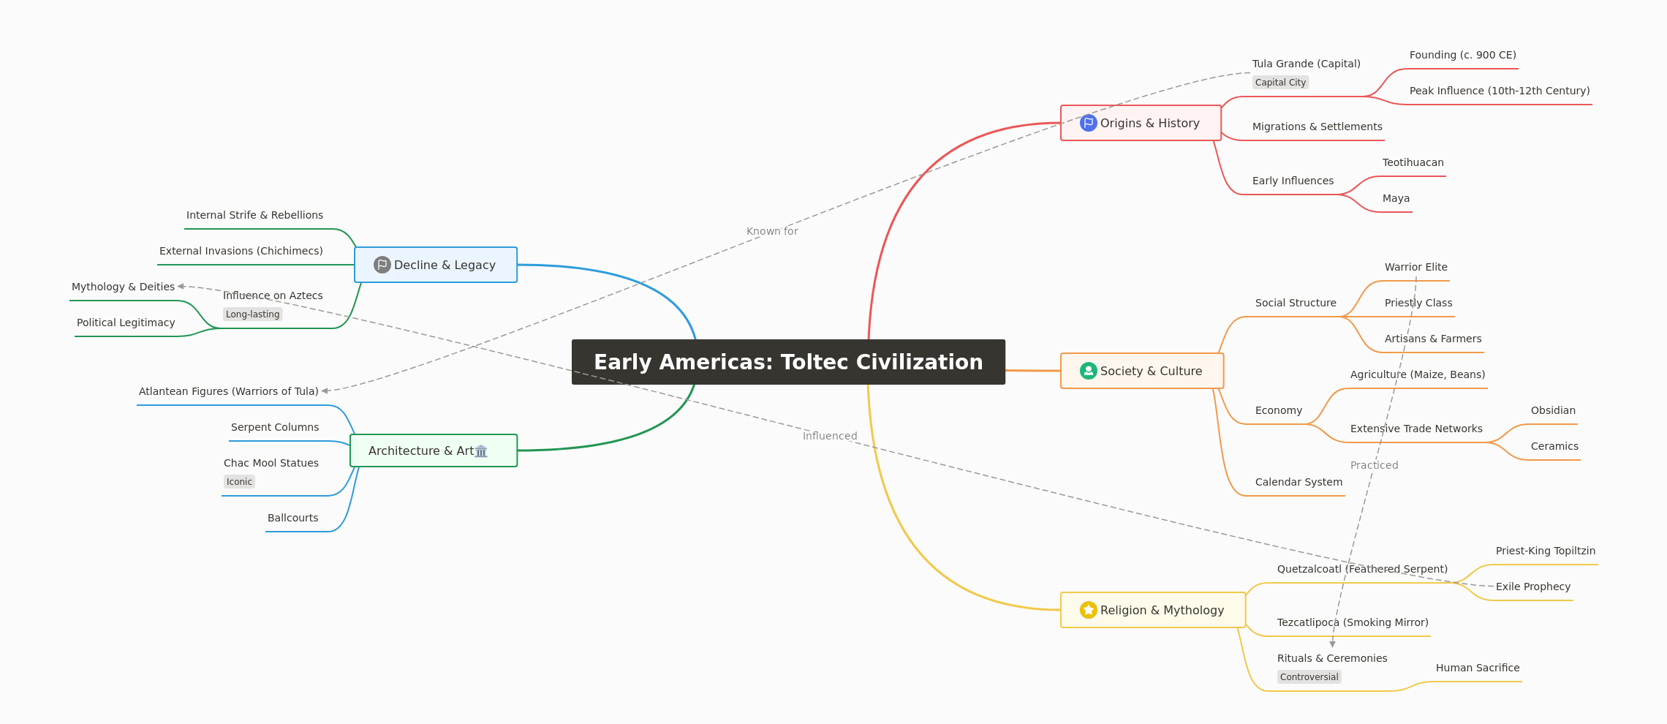Viewport: 1667px width, 724px height.
Task: Toggle the Iconic badge on Chac Mool Statues
Action: 239,481
